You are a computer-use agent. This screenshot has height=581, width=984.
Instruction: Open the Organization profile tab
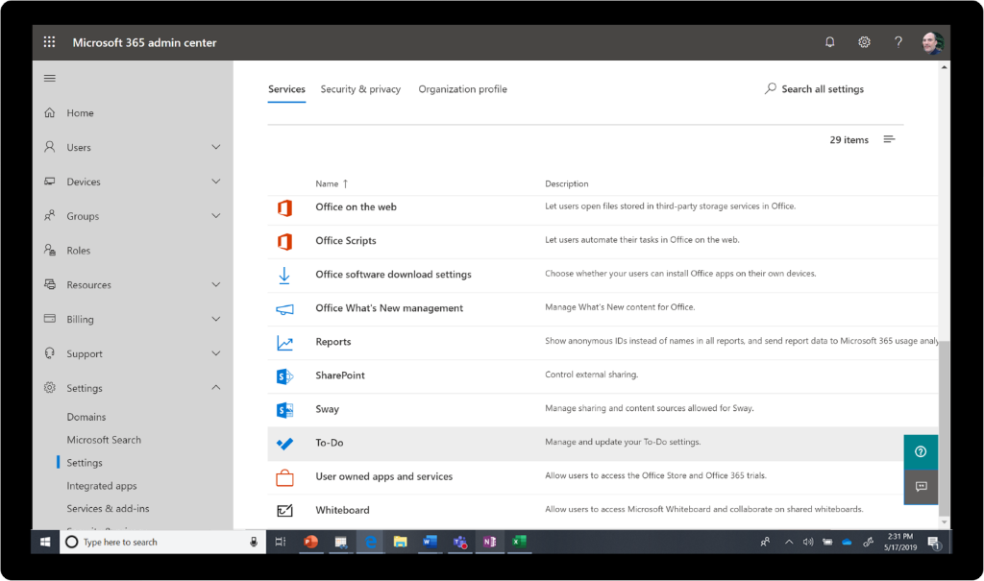462,88
